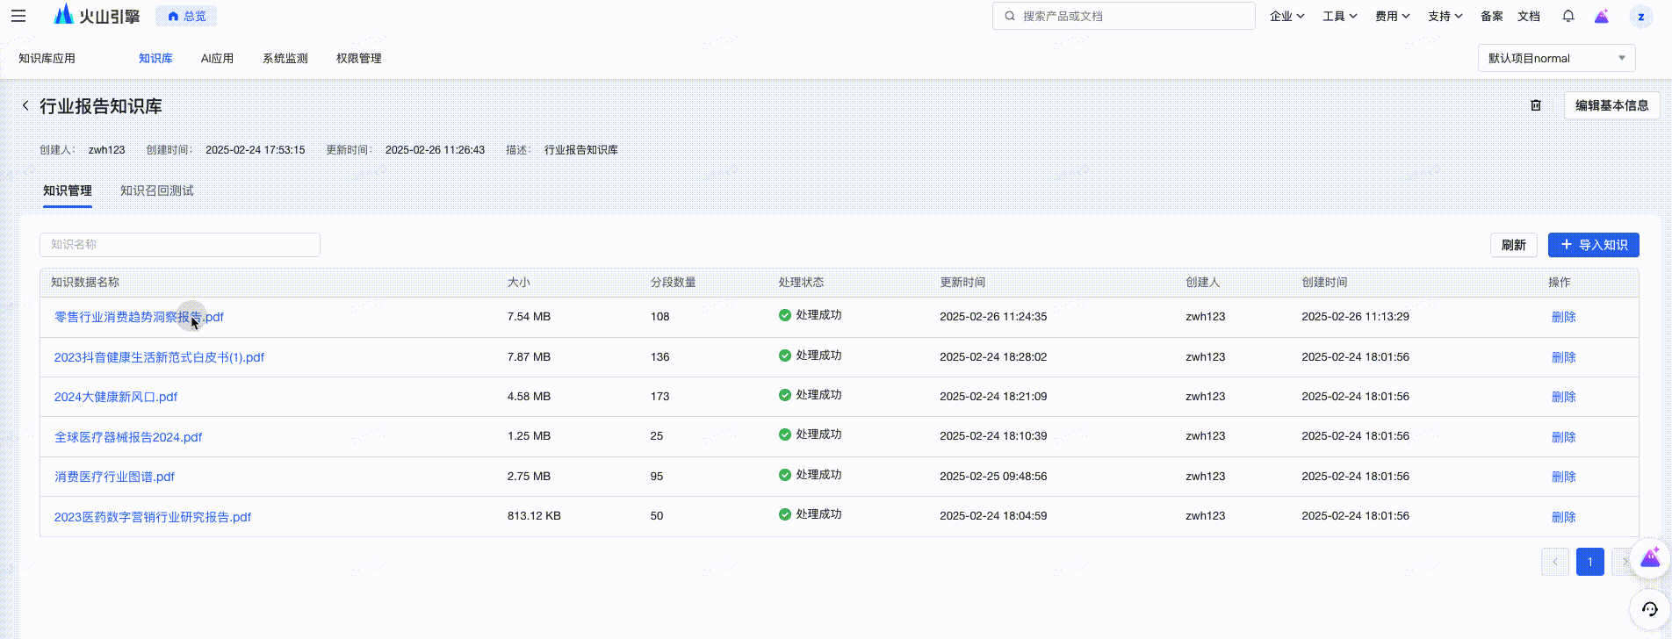Click the 知识名称 search input
Image resolution: width=1672 pixels, height=639 pixels.
click(180, 245)
